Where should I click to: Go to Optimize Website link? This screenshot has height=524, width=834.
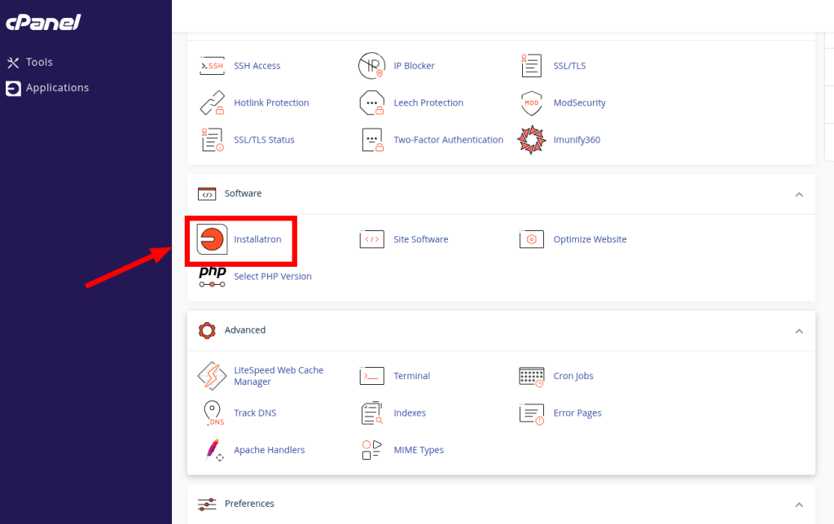click(590, 240)
